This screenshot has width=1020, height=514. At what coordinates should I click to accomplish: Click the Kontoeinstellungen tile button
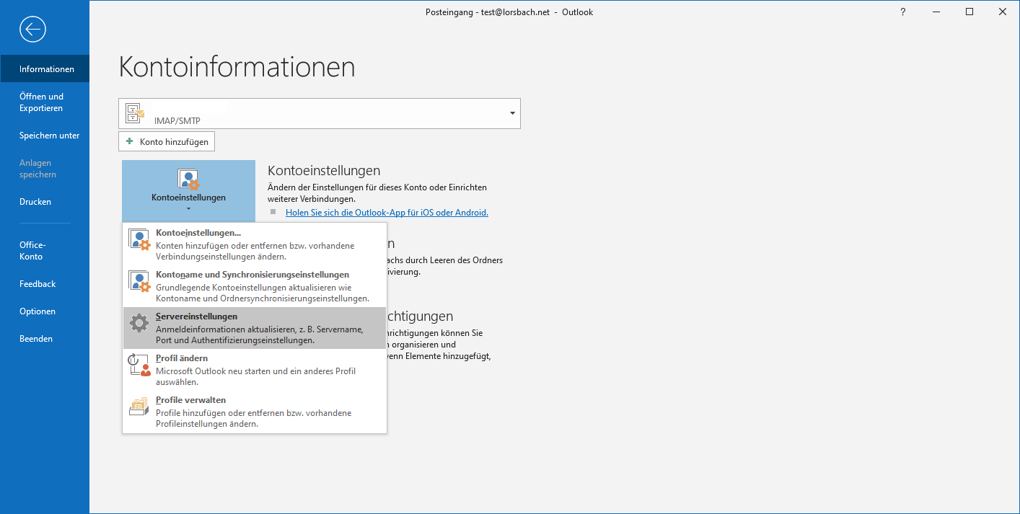(x=188, y=191)
